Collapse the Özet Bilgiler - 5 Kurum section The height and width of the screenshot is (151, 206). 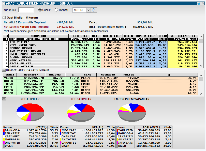pos(4,18)
